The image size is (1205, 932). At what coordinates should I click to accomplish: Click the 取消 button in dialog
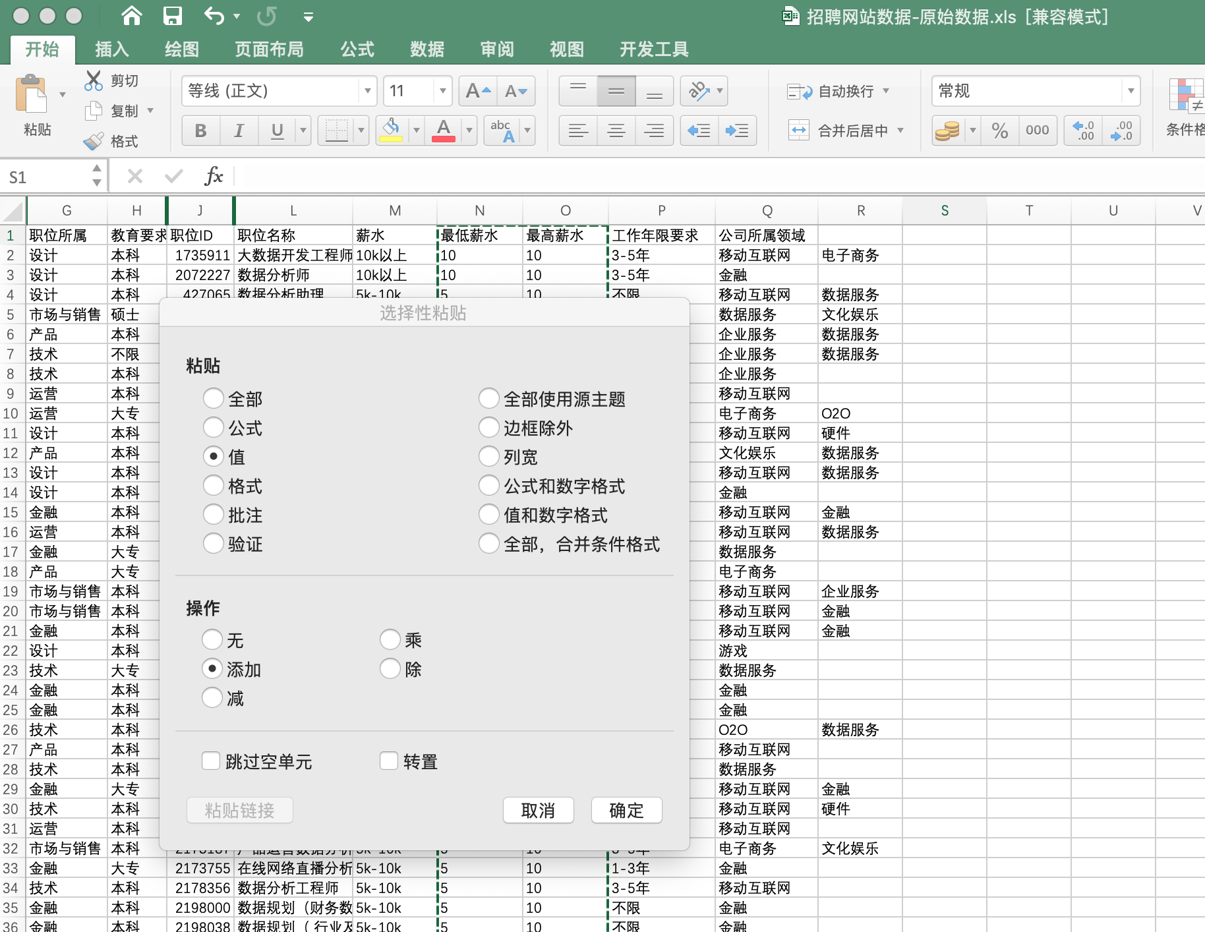click(538, 810)
